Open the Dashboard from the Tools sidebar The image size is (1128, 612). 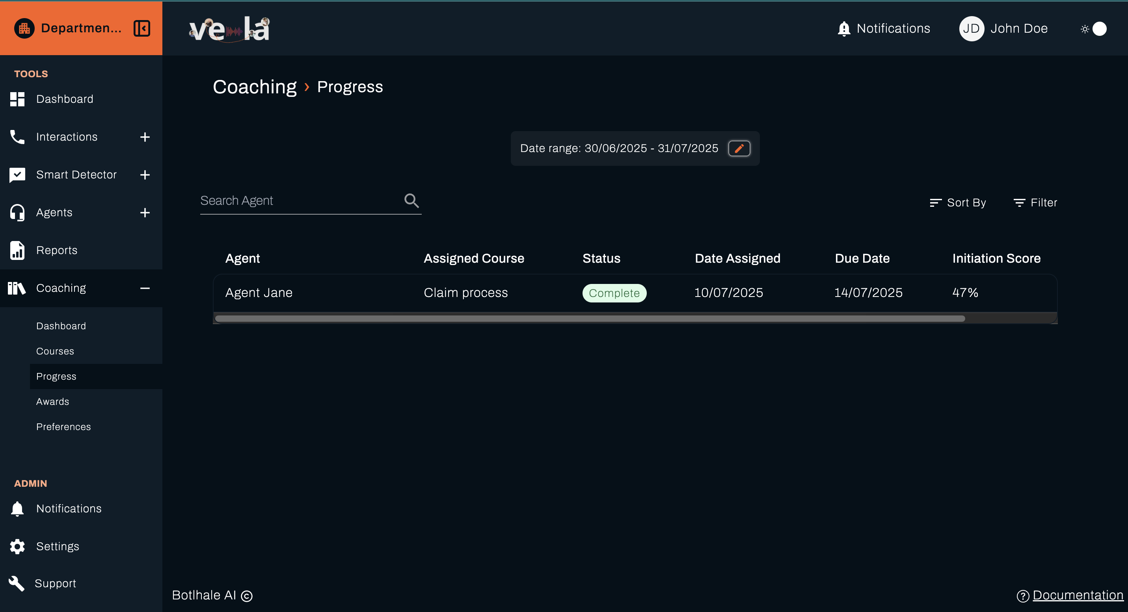coord(65,99)
